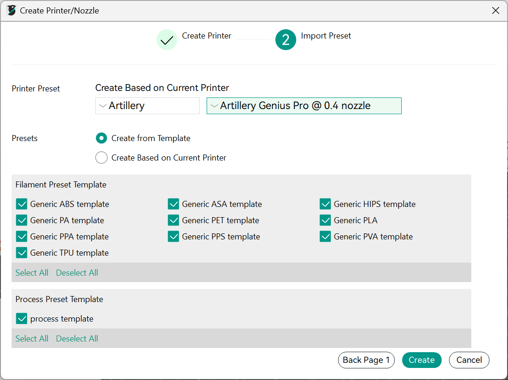Uncheck Generic TPU template
Image resolution: width=508 pixels, height=380 pixels.
click(x=22, y=252)
